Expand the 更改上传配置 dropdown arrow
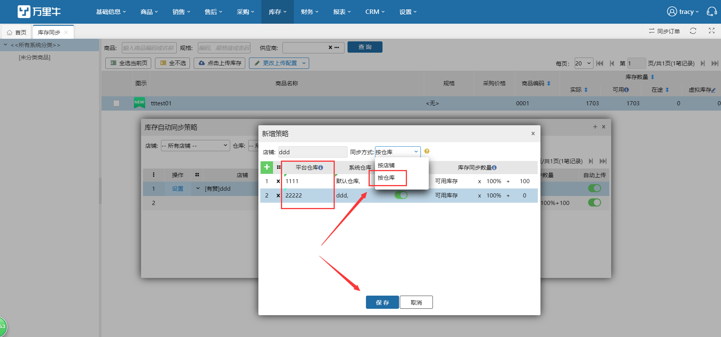 (x=304, y=63)
